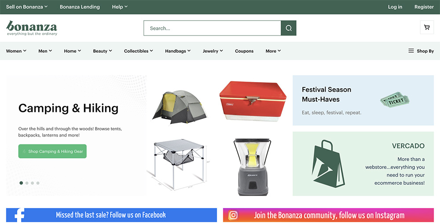The height and width of the screenshot is (223, 440).
Task: Open the More categories dropdown
Action: tap(273, 51)
